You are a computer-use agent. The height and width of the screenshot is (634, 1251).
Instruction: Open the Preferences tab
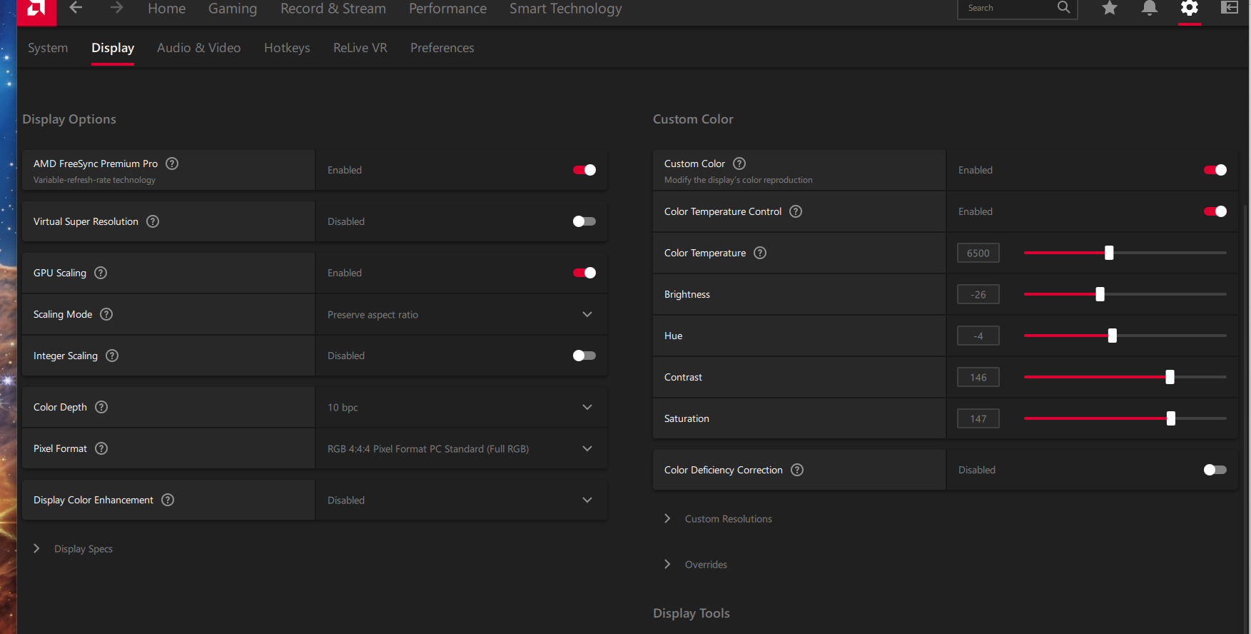coord(442,48)
